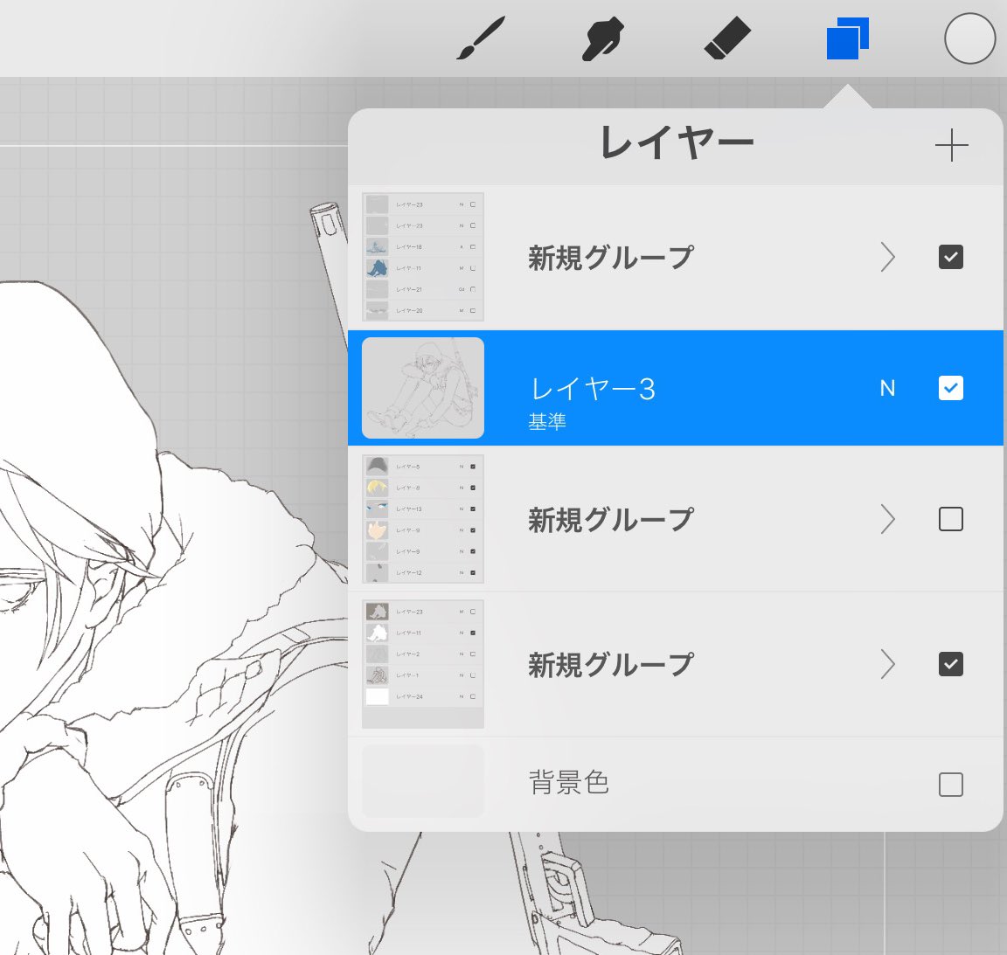Click the thumbnail of レイヤー3
Image resolution: width=1007 pixels, height=955 pixels.
[x=422, y=387]
